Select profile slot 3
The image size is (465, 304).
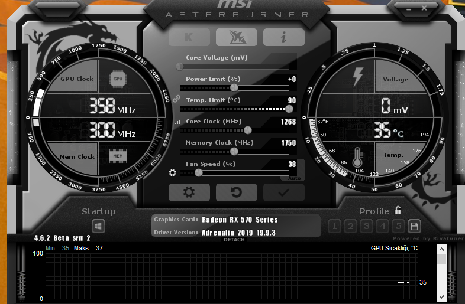367,227
